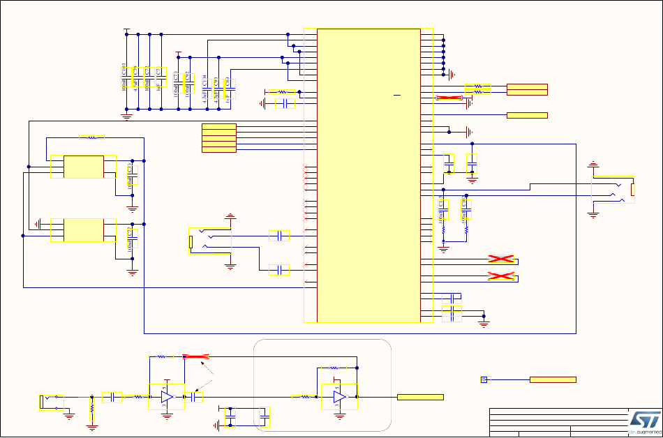
Task: Select the six-row connector block left of IC
Action: coord(219,138)
